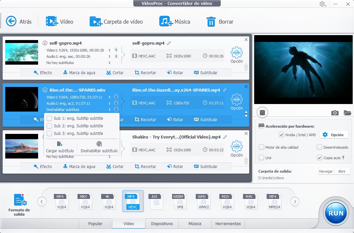354x233 pixels.
Task: Stop preview playback with square button
Action: coord(262,112)
